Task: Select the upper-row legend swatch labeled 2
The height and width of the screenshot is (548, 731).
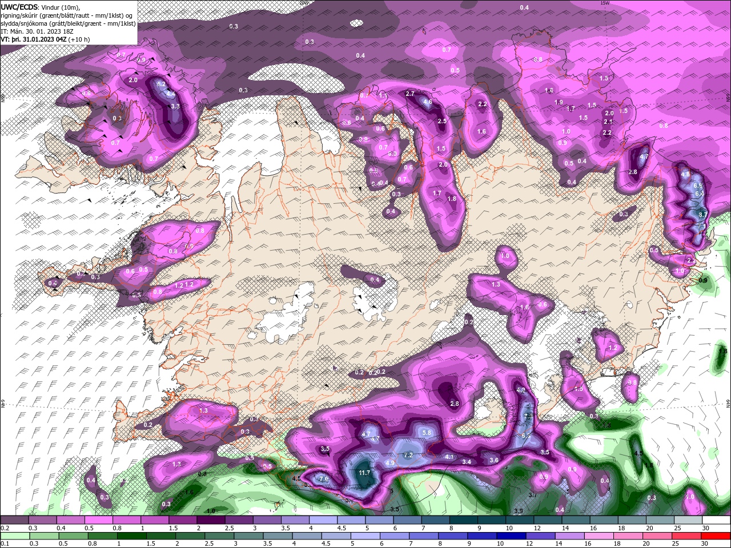Action: pos(211,519)
